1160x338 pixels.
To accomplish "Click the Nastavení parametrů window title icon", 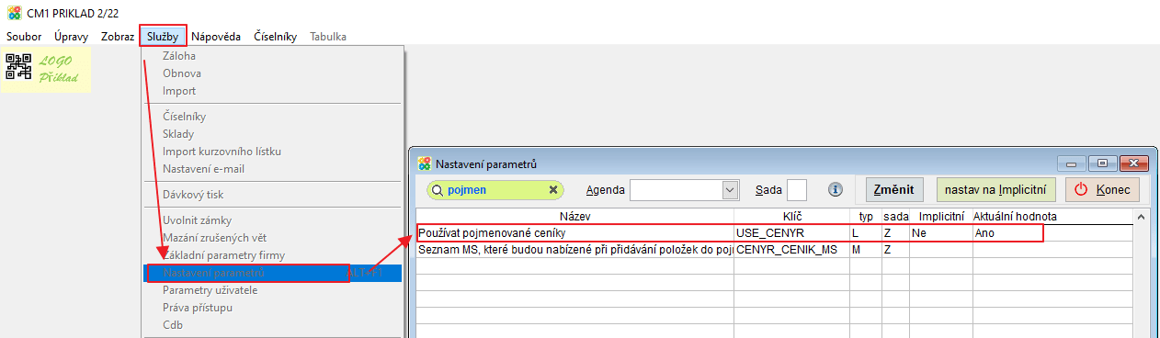I will click(424, 163).
